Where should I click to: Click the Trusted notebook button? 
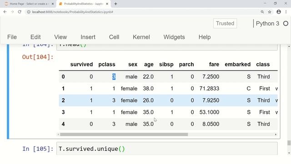tap(225, 23)
